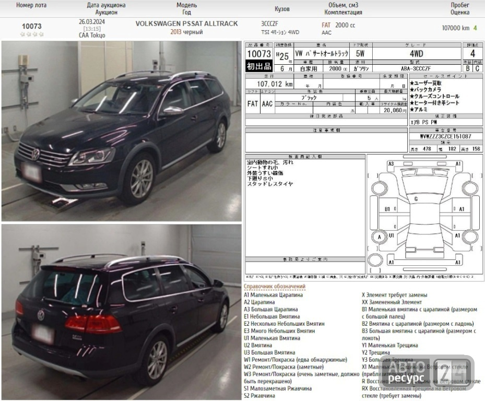Click equipment code AAC under volume

point(326,32)
